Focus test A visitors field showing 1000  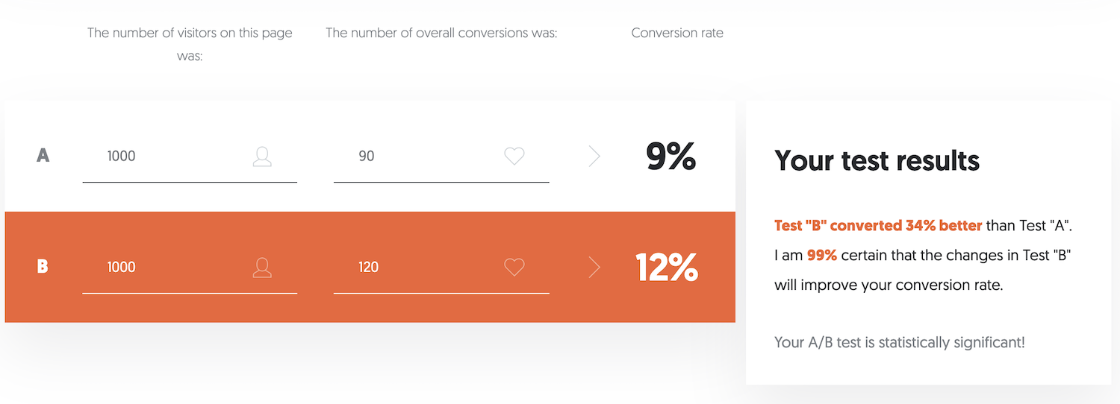172,157
